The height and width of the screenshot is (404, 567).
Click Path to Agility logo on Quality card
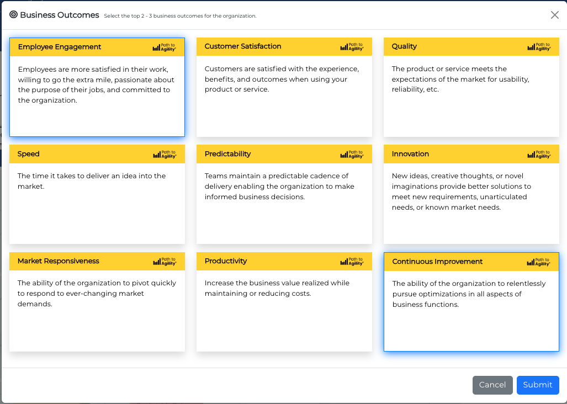pyautogui.click(x=539, y=47)
